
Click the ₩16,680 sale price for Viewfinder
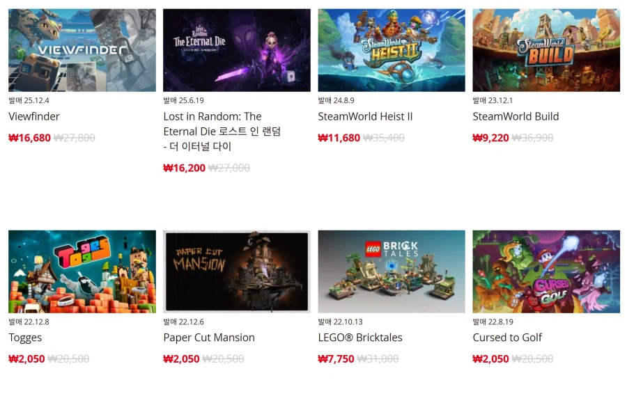pos(29,138)
